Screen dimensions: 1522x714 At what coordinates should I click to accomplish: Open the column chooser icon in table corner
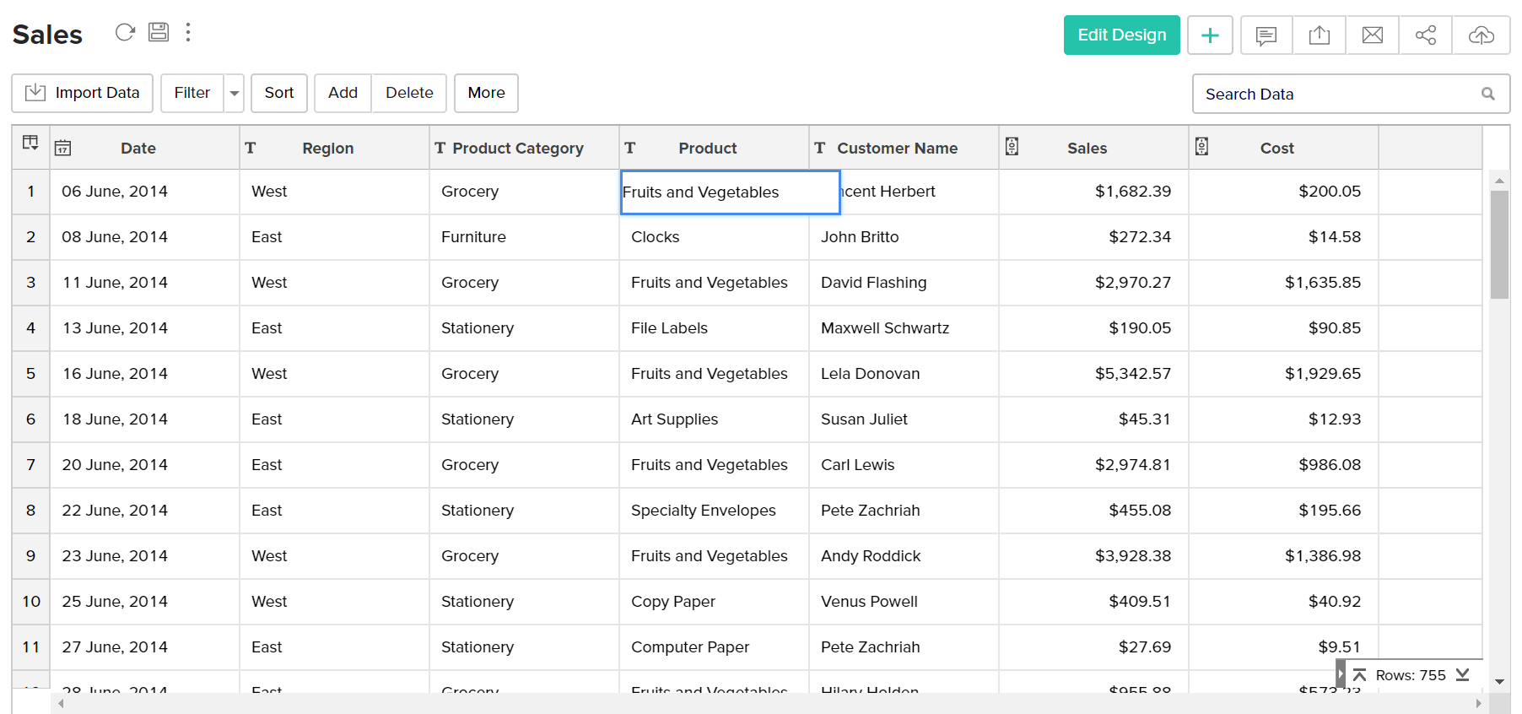pos(30,143)
